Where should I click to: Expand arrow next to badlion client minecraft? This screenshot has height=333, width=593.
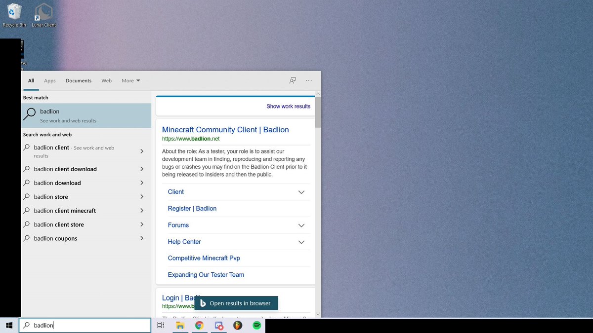coord(142,210)
